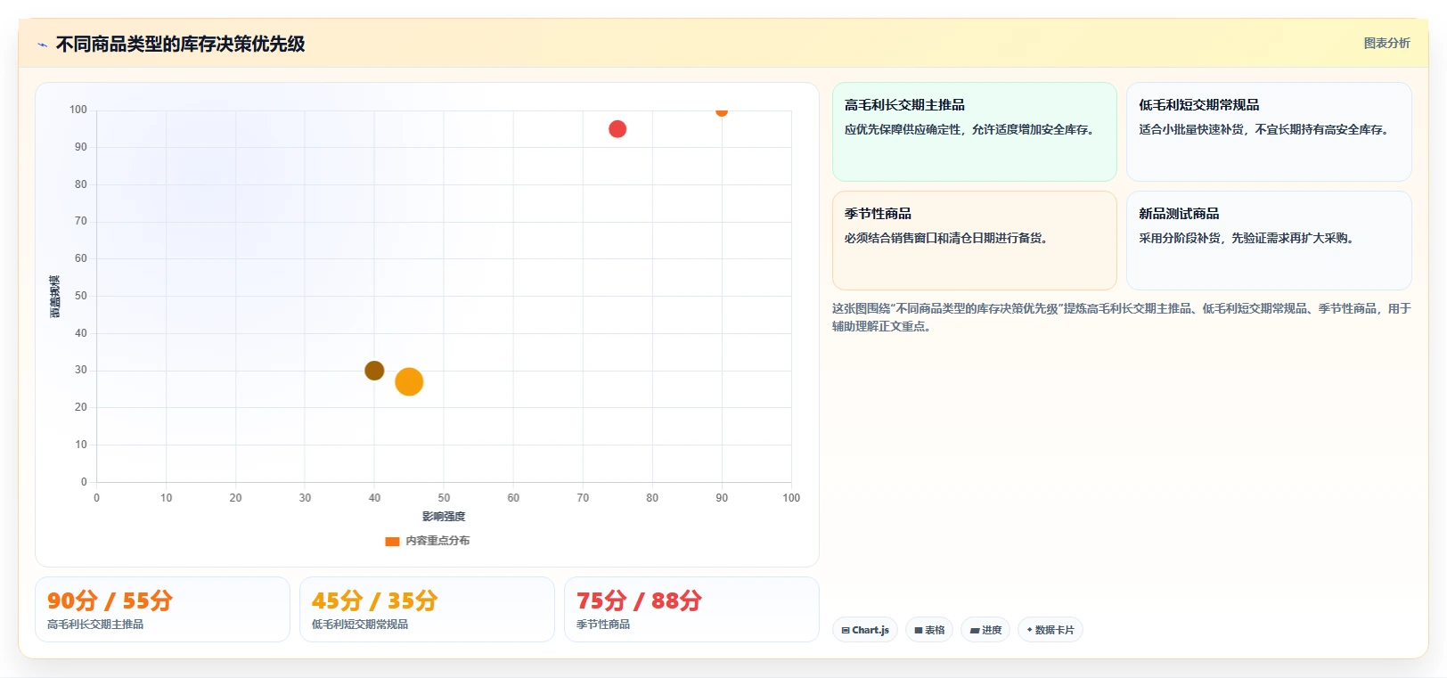Image resolution: width=1447 pixels, height=678 pixels.
Task: Click the 45分 / 35分 score value
Action: (374, 600)
